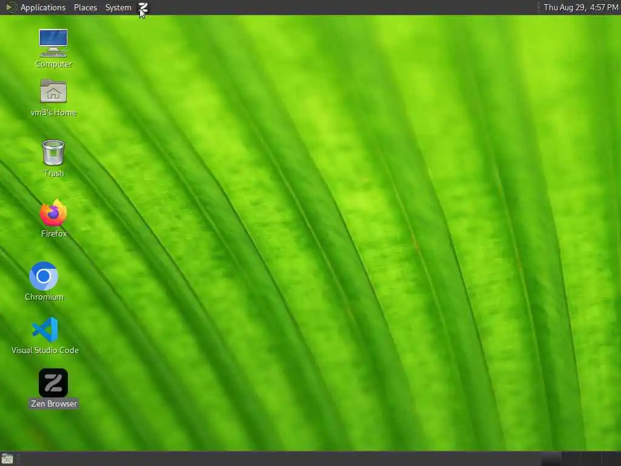This screenshot has width=621, height=466.
Task: Click the show desktop button in bottom panel
Action: click(7, 459)
